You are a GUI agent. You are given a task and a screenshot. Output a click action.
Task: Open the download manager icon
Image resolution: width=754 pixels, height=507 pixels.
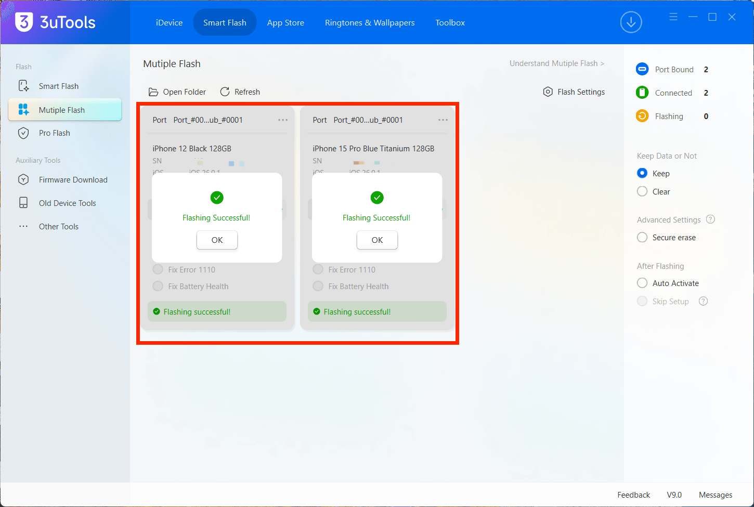(x=631, y=22)
